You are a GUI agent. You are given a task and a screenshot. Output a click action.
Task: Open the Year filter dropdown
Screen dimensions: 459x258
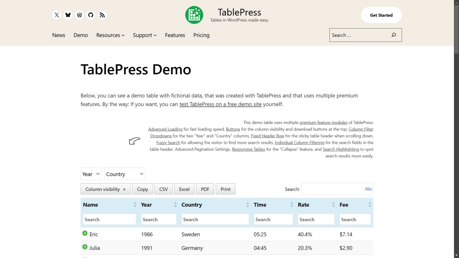[91, 174]
